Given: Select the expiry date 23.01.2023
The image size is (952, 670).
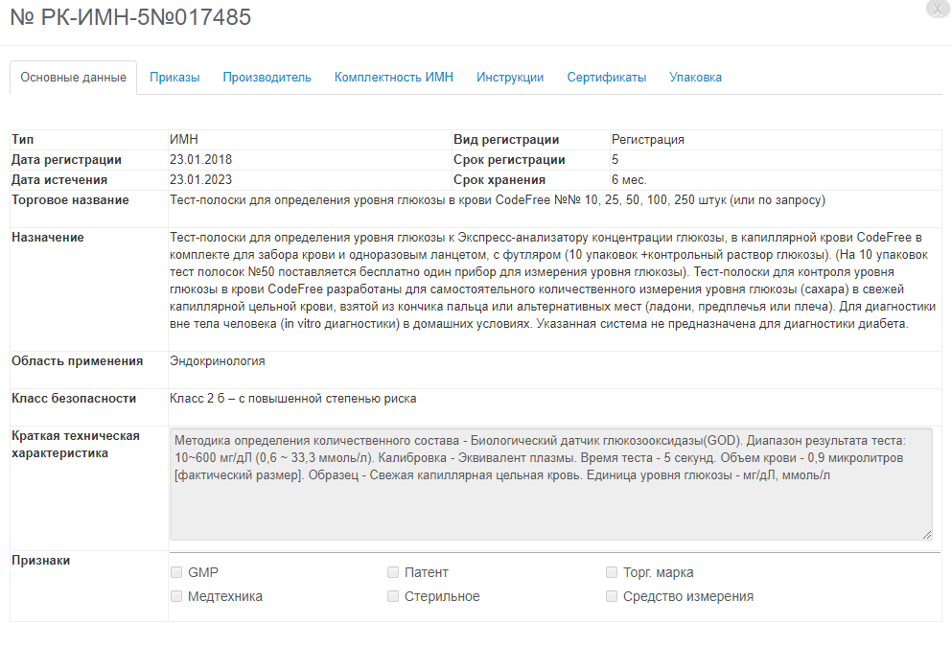Looking at the screenshot, I should pyautogui.click(x=201, y=179).
